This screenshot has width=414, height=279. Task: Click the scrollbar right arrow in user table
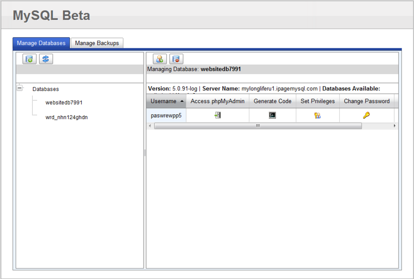395,126
